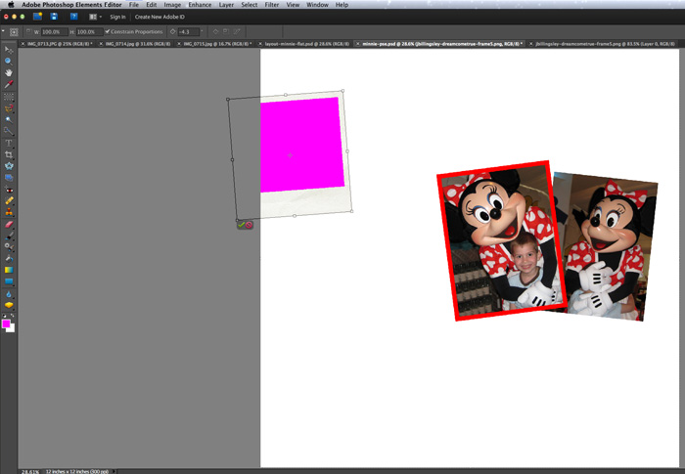Click the magenta foreground color swatch
This screenshot has width=685, height=474.
(5, 323)
